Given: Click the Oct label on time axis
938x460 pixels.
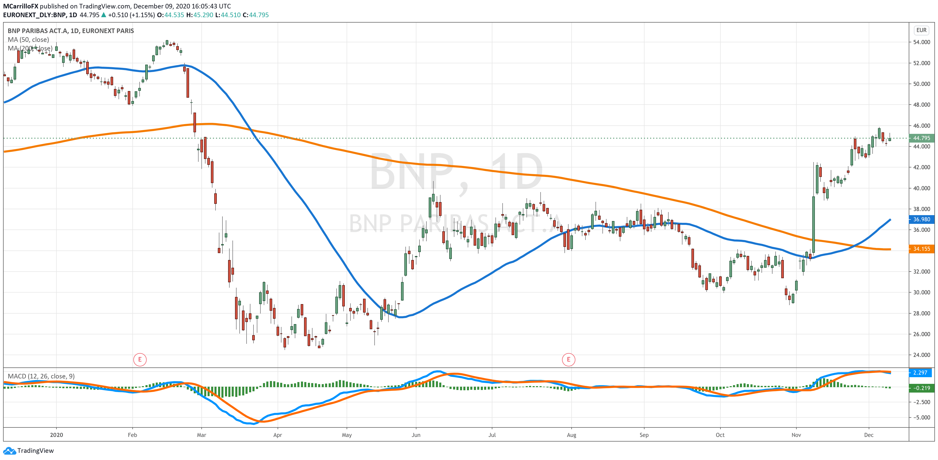Looking at the screenshot, I should point(720,435).
